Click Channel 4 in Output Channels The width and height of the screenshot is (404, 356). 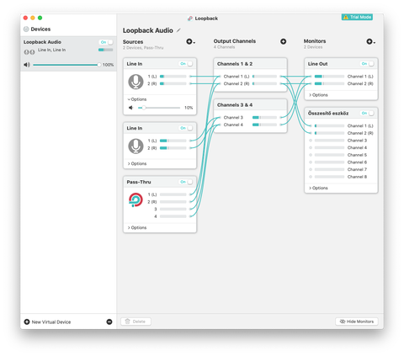pyautogui.click(x=233, y=125)
